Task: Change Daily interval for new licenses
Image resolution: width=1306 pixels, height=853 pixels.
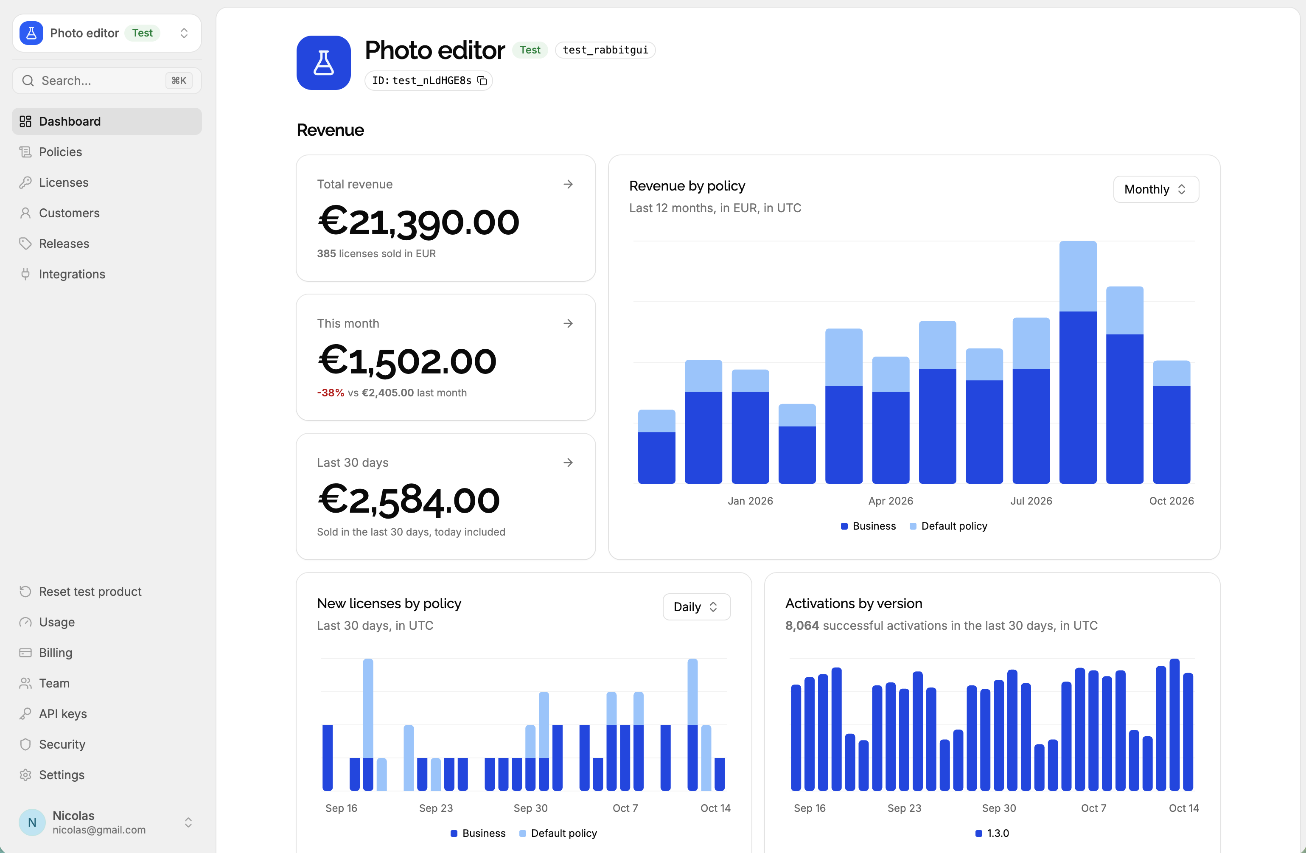Action: (696, 606)
